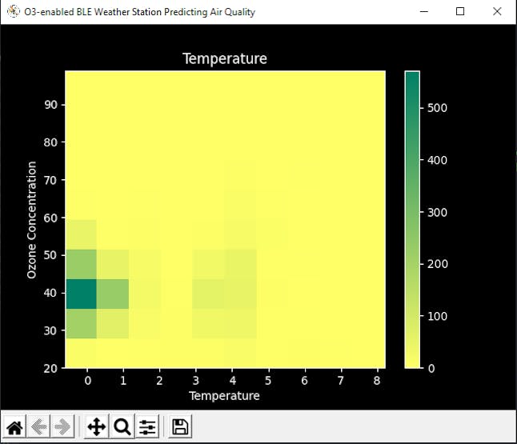
Task: Click the colorbar tick label 500
Action: coord(437,108)
